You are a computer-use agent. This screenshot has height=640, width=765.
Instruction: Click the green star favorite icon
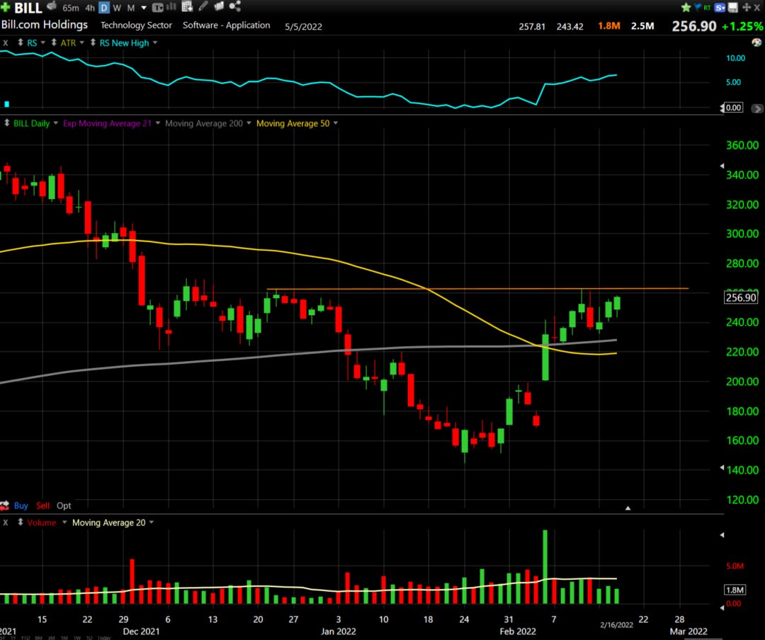tap(686, 7)
